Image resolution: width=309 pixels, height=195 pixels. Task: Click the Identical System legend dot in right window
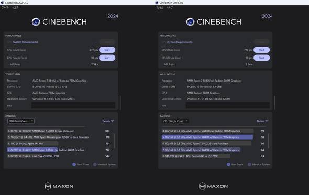249,164
